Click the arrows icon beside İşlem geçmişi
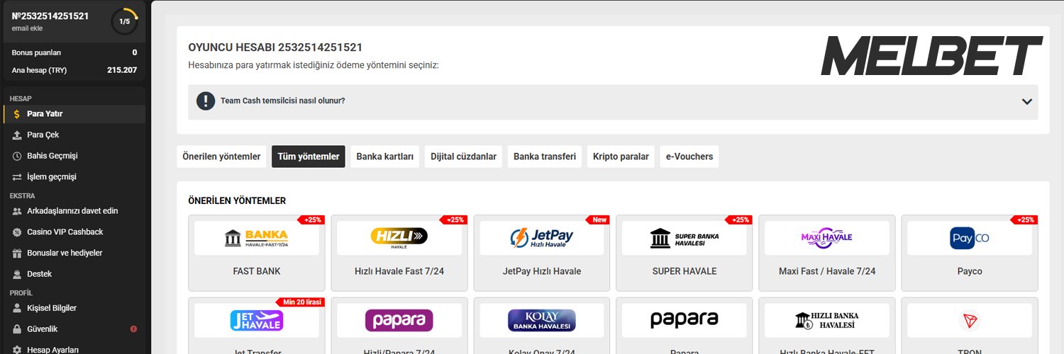The image size is (1064, 354). click(x=17, y=177)
